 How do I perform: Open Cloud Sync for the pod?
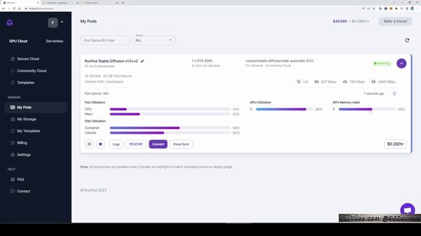(181, 144)
